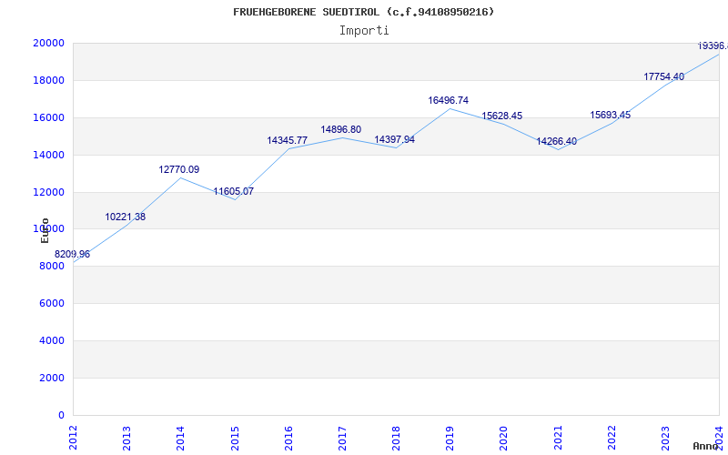The width and height of the screenshot is (728, 455).
Task: Click the 16000 y-axis label
Action: (48, 117)
